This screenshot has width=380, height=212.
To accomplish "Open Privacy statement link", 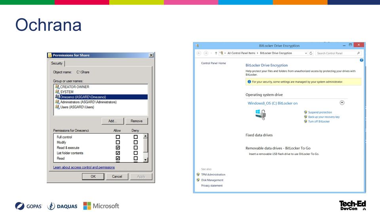I will [x=211, y=185].
